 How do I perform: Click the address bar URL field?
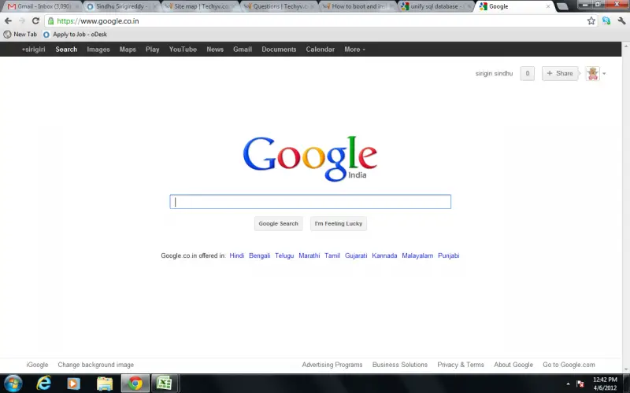pos(320,21)
